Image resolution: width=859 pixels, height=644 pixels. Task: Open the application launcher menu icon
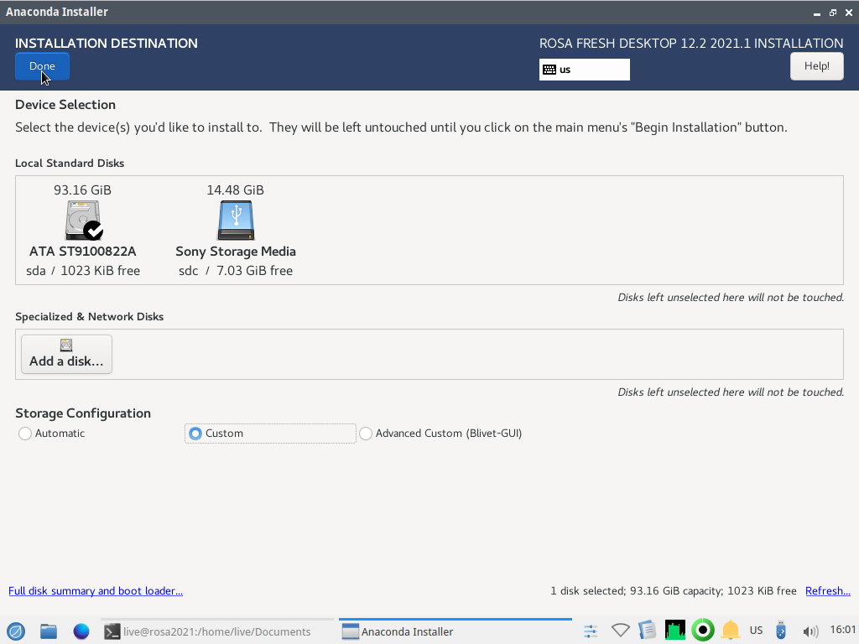(x=16, y=631)
